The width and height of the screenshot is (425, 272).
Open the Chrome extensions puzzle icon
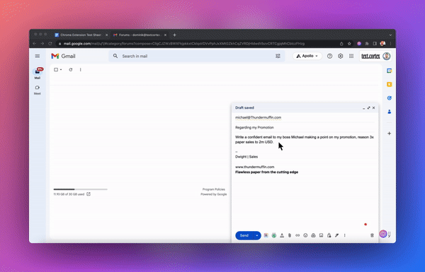click(367, 44)
